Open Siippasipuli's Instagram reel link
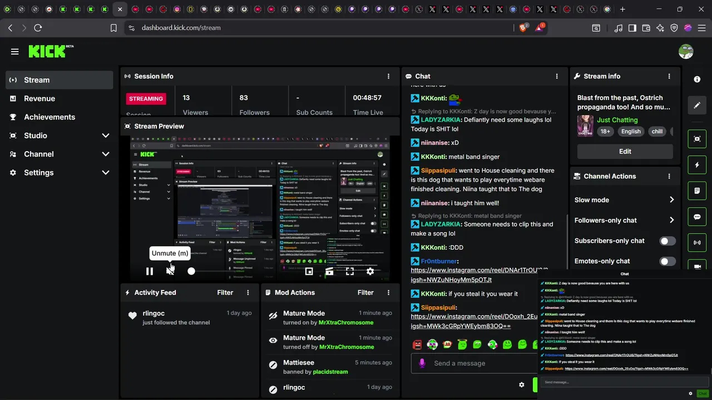The width and height of the screenshot is (712, 400). click(x=474, y=321)
